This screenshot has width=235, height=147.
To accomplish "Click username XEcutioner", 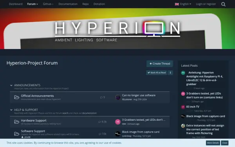I will point(127,100).
